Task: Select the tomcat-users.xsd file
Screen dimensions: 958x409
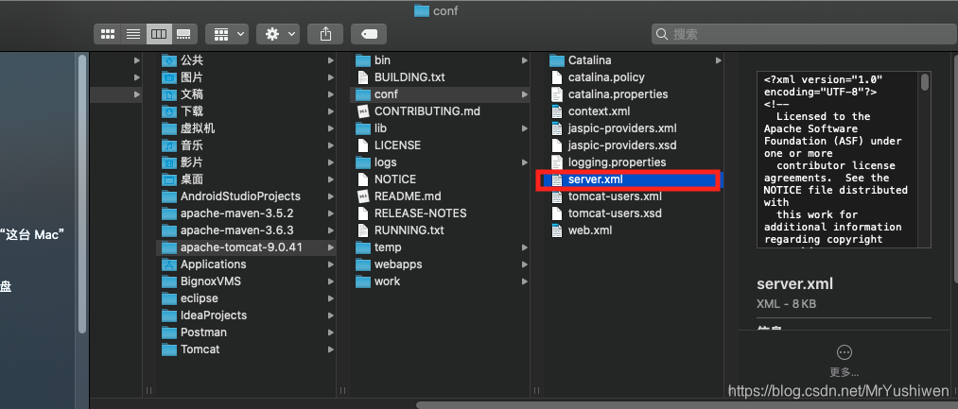Action: 635,213
